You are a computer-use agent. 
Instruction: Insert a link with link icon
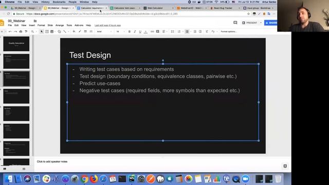coord(152,31)
